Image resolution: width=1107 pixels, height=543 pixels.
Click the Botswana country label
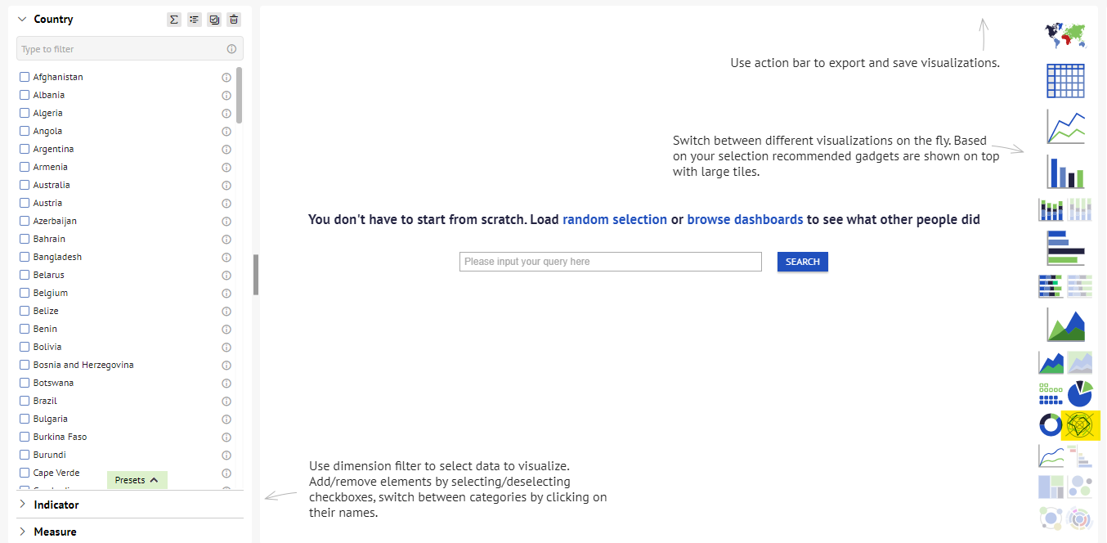point(53,383)
